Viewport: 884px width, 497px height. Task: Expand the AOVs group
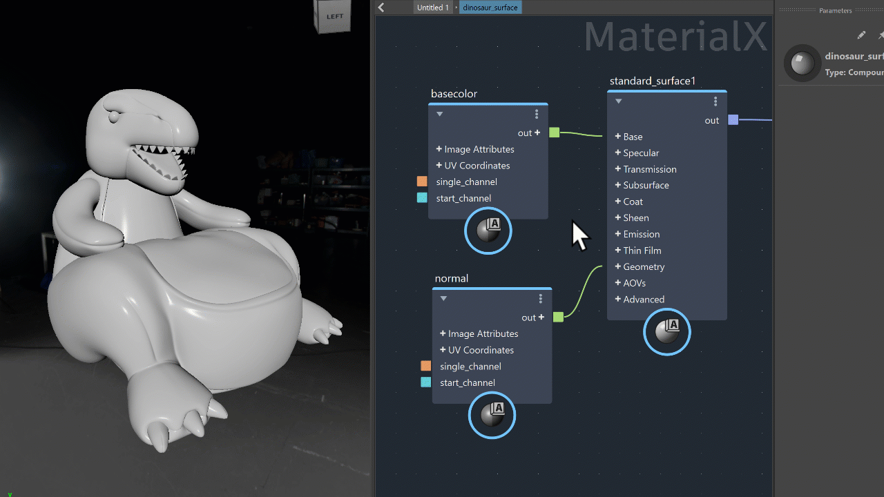point(618,283)
